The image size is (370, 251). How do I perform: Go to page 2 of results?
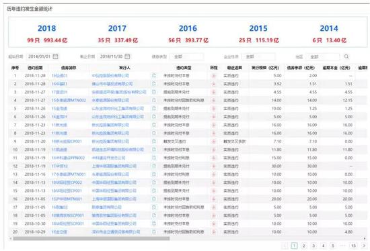(304, 246)
